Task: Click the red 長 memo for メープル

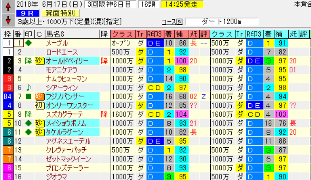Action: tap(193, 43)
